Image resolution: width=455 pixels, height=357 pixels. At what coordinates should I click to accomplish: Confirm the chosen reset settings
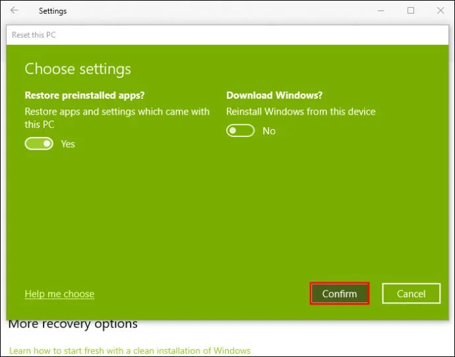[x=340, y=294]
